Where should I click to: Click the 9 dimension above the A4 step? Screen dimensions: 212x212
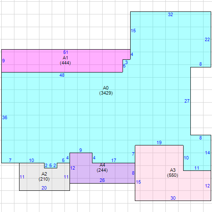coord(81,150)
